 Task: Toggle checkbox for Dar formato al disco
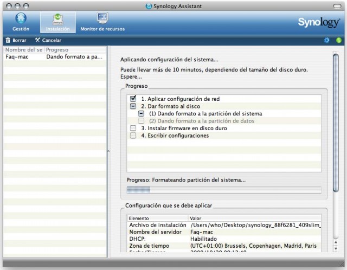[x=133, y=106]
